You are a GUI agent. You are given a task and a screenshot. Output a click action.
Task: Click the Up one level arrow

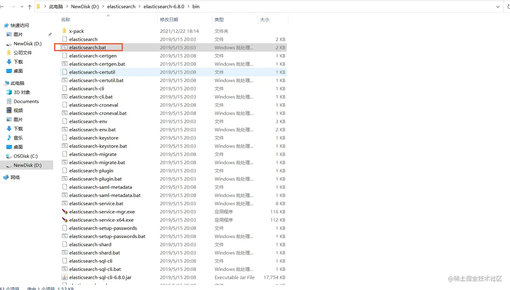click(30, 7)
